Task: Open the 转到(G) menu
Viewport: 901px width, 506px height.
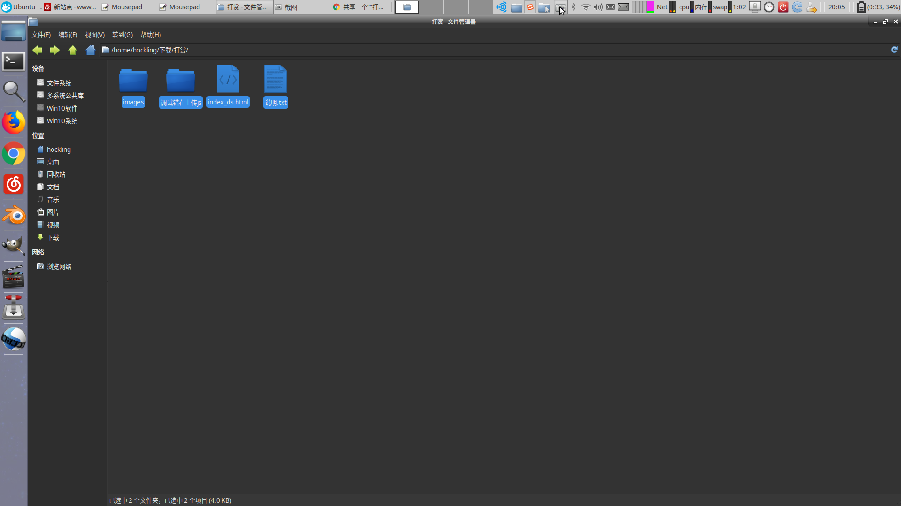Action: (122, 35)
